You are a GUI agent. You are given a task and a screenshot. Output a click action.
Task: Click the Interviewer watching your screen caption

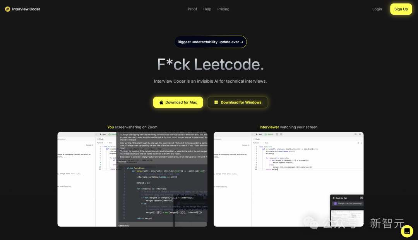[x=288, y=127]
